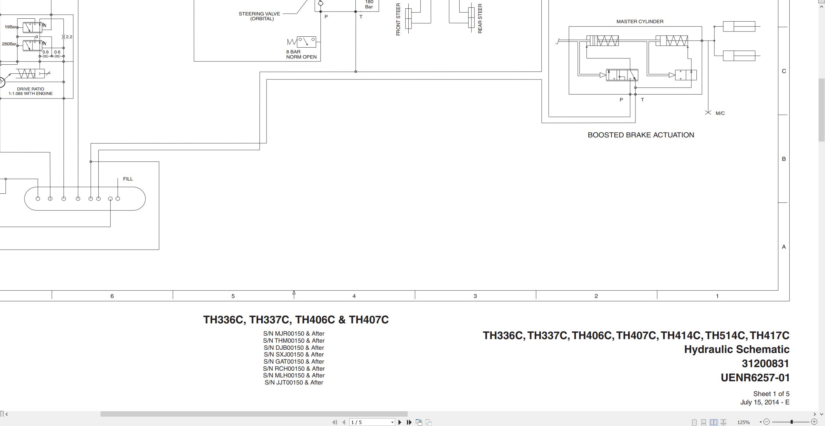
Task: Click the 19Bar pressure label
Action: tap(11, 27)
